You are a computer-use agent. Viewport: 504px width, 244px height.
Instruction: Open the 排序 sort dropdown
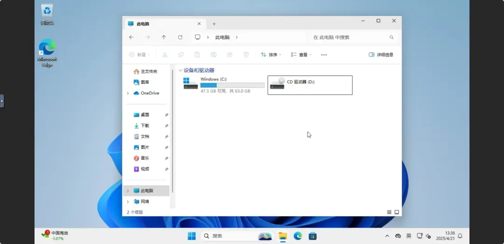pyautogui.click(x=271, y=55)
